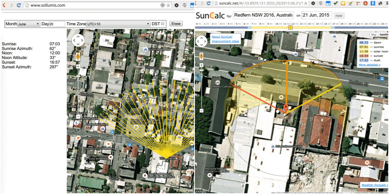
Task: Open the Month dropdown showing June
Action: click(29, 24)
